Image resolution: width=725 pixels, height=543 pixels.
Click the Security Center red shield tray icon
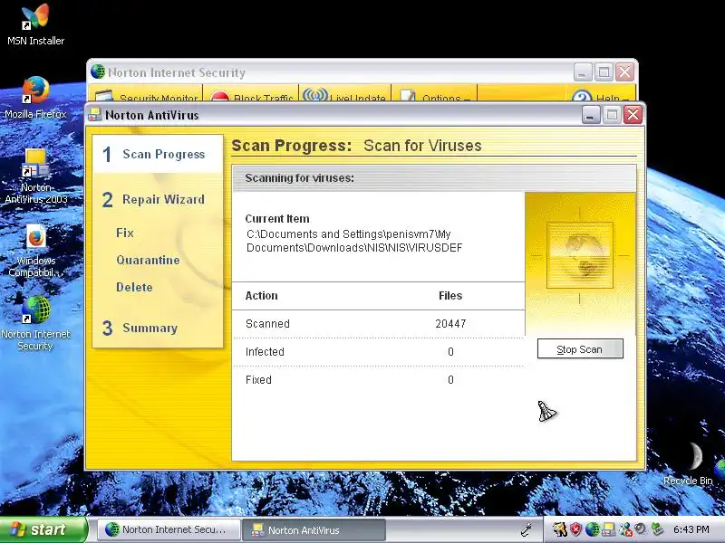point(575,529)
